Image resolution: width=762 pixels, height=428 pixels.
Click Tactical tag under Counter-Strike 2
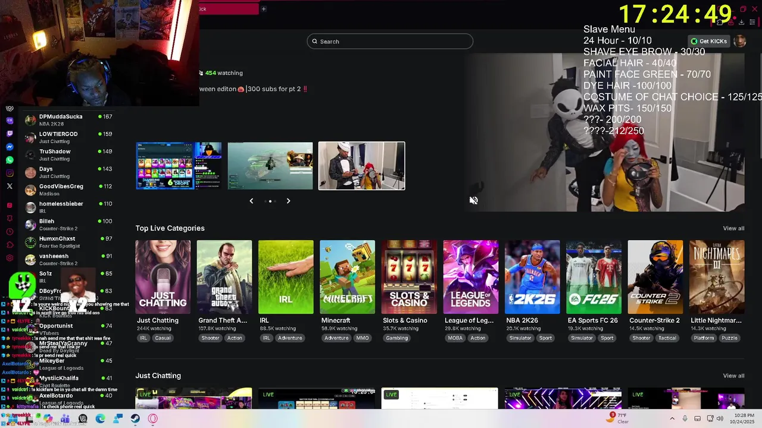tap(667, 338)
